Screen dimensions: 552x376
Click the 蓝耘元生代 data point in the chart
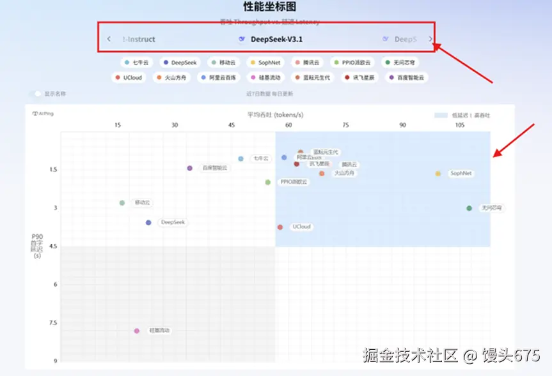click(300, 152)
